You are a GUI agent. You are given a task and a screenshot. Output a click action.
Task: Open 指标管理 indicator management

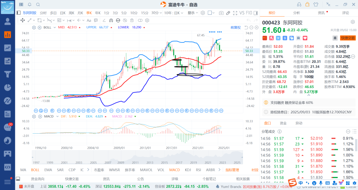click(232, 170)
